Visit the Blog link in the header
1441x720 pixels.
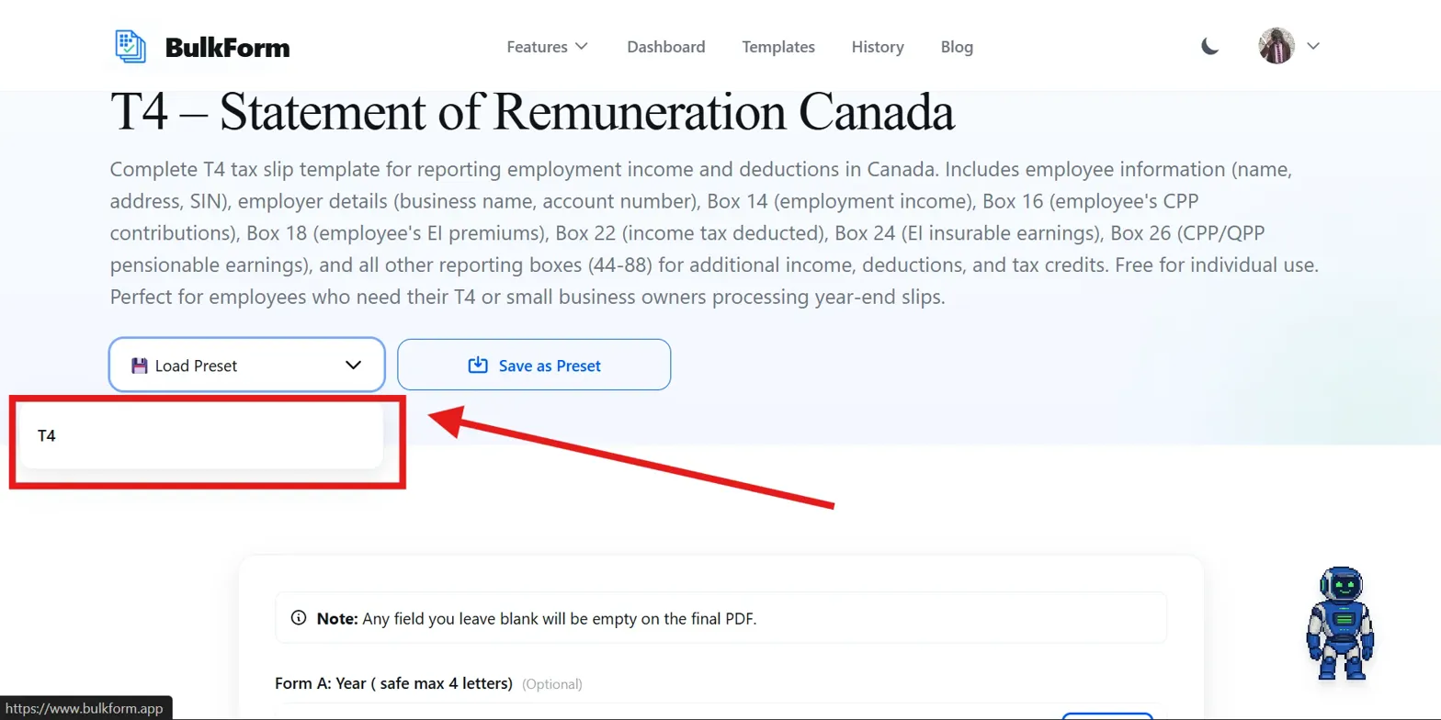957,46
